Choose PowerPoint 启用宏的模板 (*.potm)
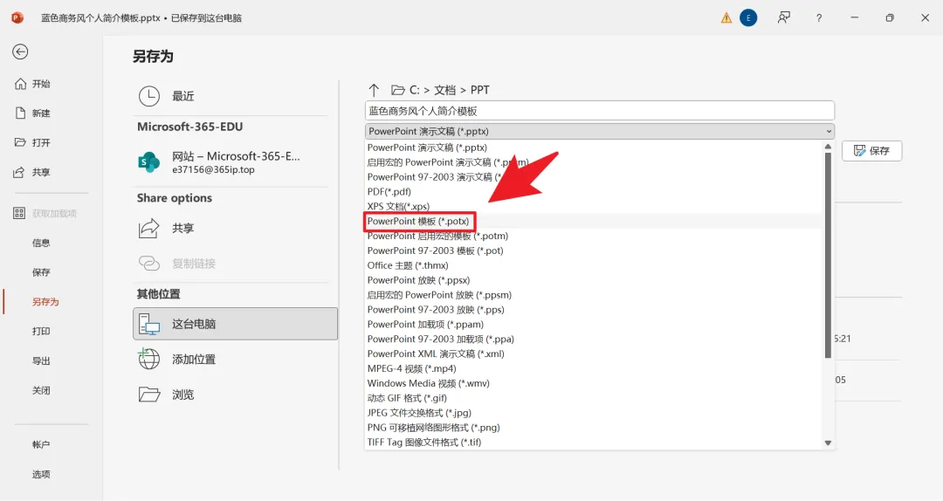The image size is (943, 501). click(x=594, y=236)
